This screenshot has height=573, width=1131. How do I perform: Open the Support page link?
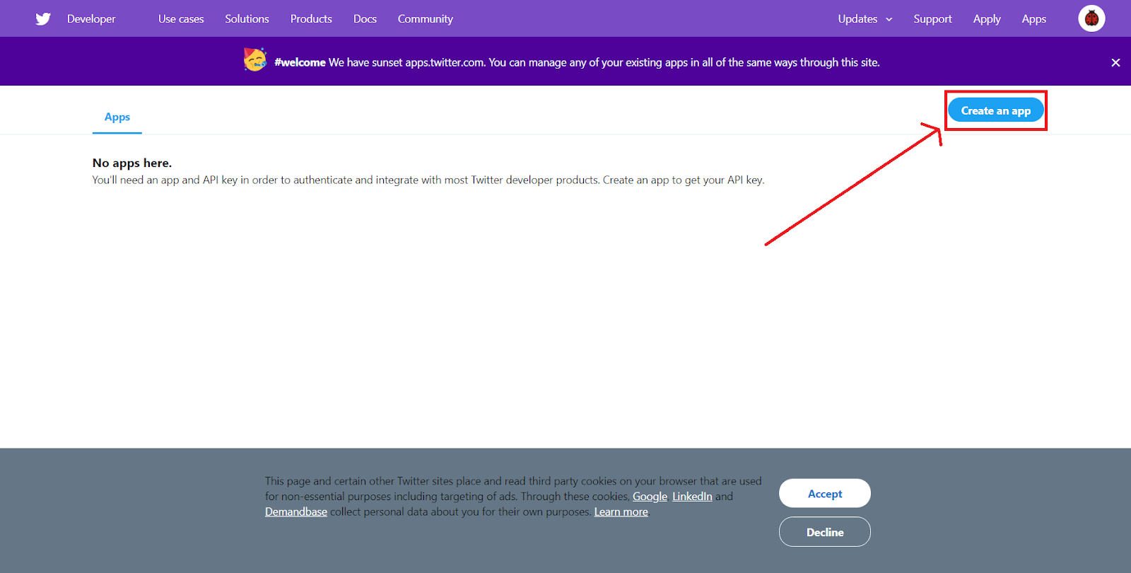(x=932, y=19)
